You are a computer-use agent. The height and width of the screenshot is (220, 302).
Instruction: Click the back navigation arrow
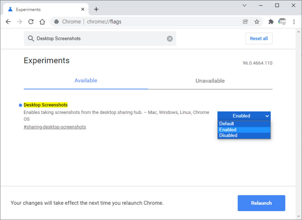tap(8, 22)
